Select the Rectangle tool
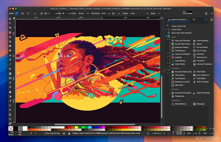This screenshot has height=142, width=221. (10, 32)
